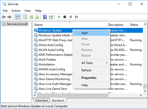Click the Restart Service toolbar icon
The width and height of the screenshot is (148, 109).
point(77,17)
